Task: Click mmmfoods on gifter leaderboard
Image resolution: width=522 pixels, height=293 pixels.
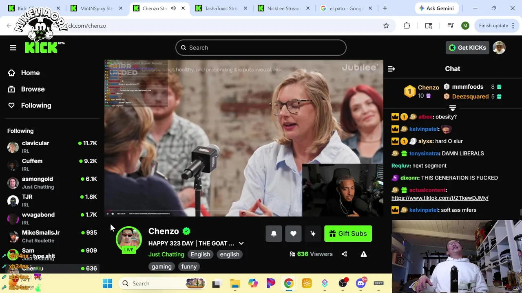Action: [467, 87]
